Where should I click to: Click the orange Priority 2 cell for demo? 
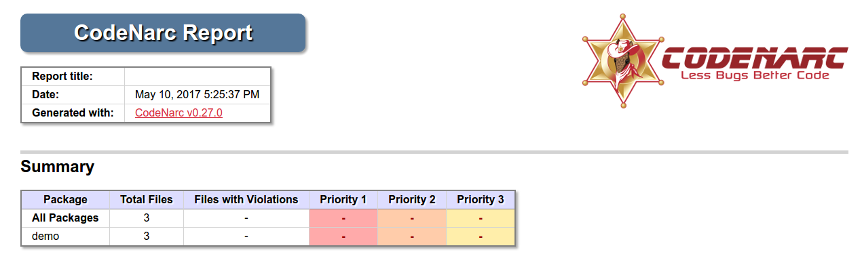click(412, 236)
